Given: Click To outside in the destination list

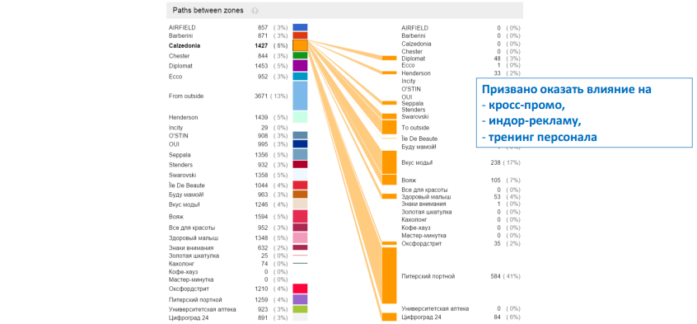Looking at the screenshot, I should click(x=415, y=128).
